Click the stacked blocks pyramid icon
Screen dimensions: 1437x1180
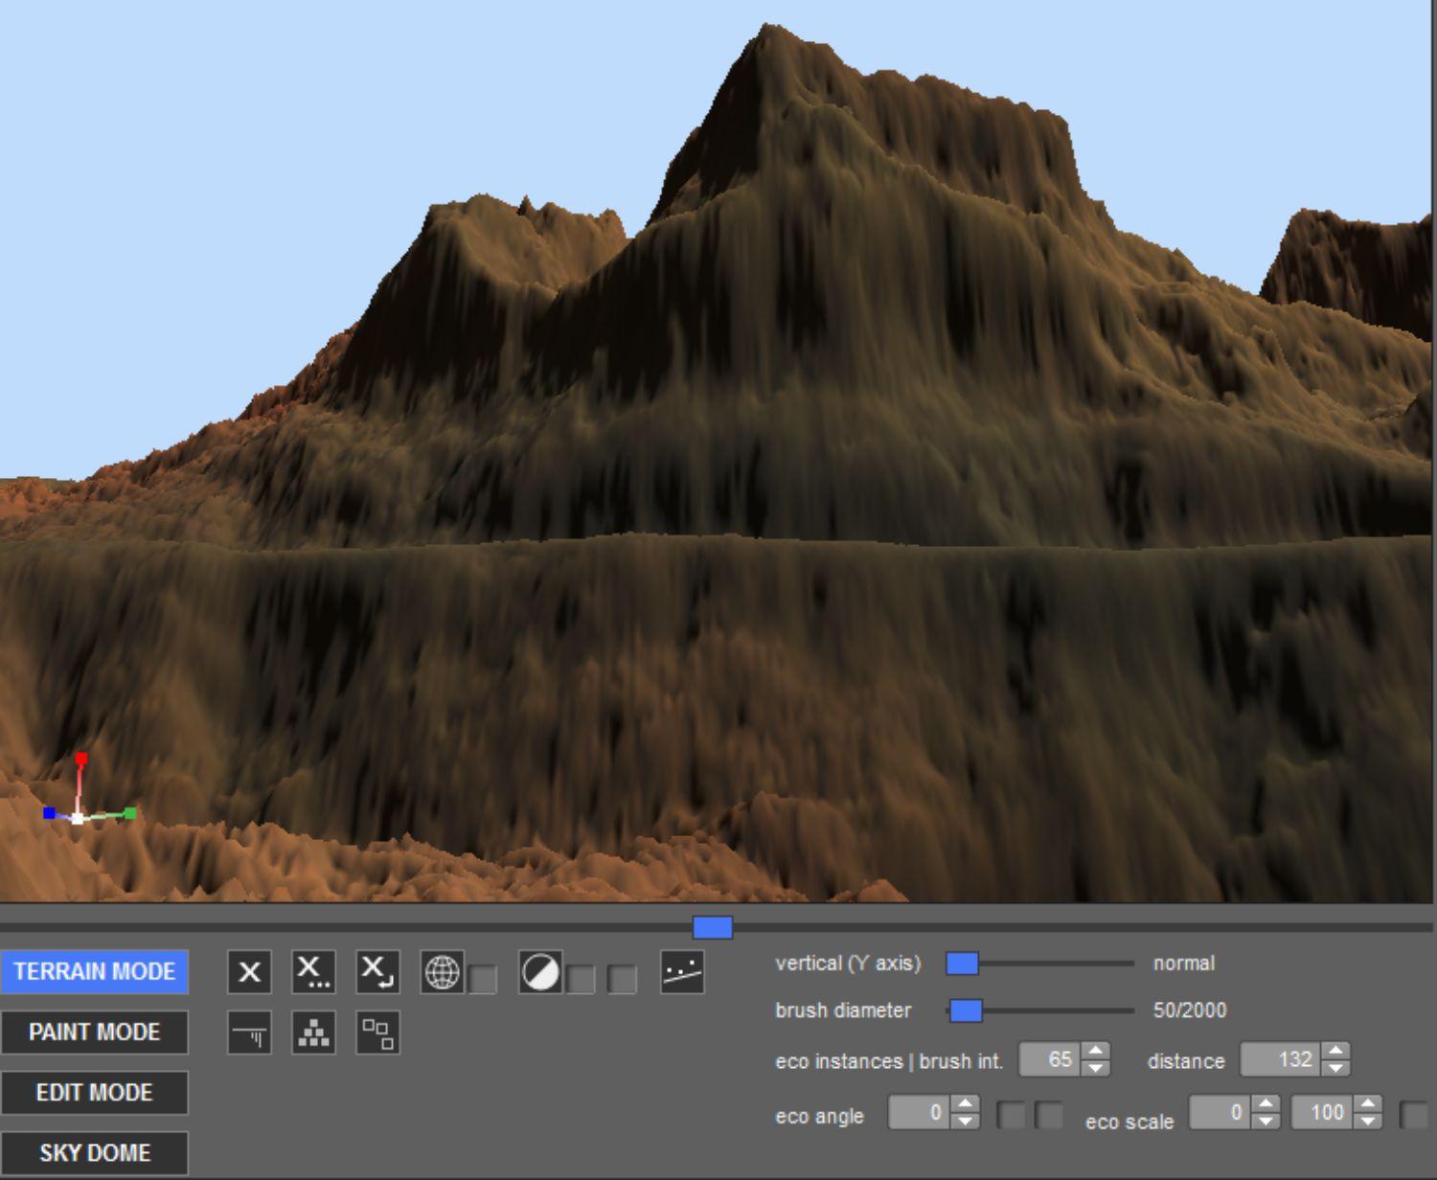point(313,1033)
